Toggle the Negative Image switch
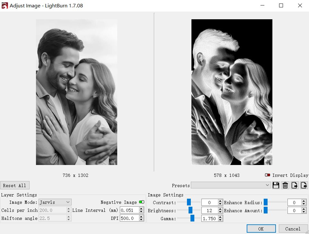Image resolution: width=309 pixels, height=234 pixels. pyautogui.click(x=141, y=202)
